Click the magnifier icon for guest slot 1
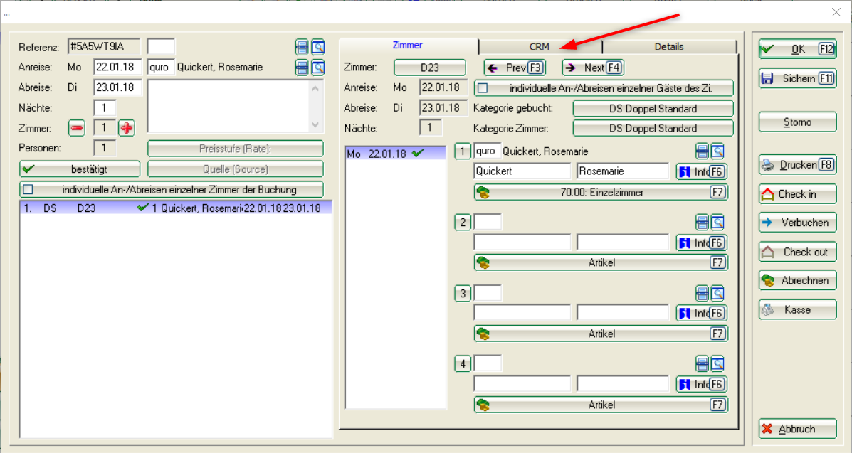Viewport: 852px width, 453px height. [717, 151]
